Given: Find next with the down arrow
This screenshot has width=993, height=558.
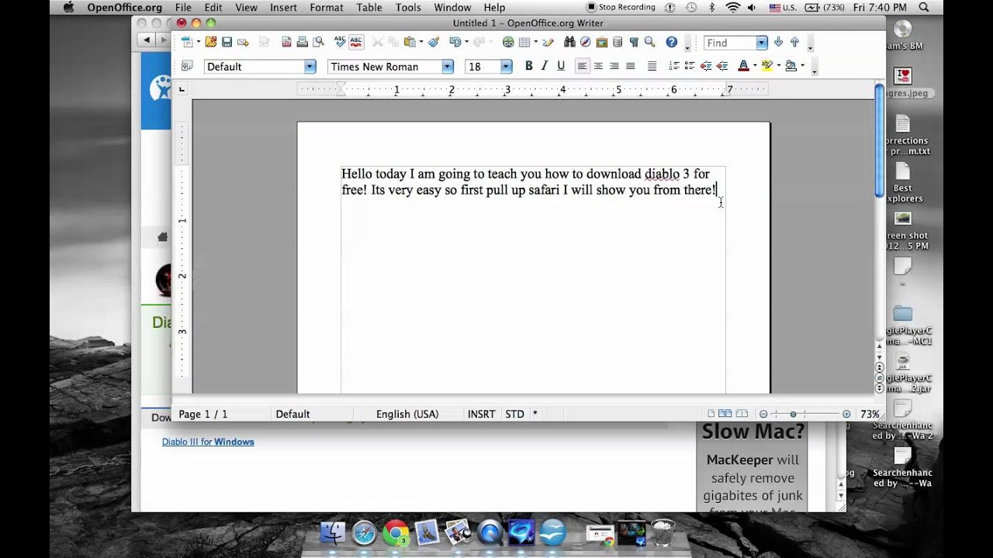Looking at the screenshot, I should coord(778,42).
